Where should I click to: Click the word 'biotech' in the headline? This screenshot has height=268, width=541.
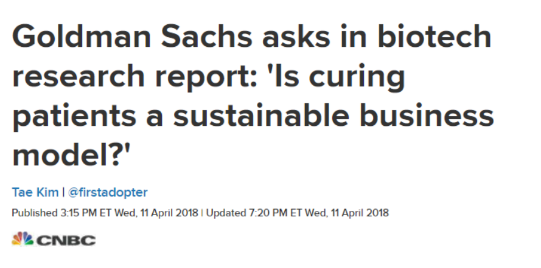click(x=435, y=36)
